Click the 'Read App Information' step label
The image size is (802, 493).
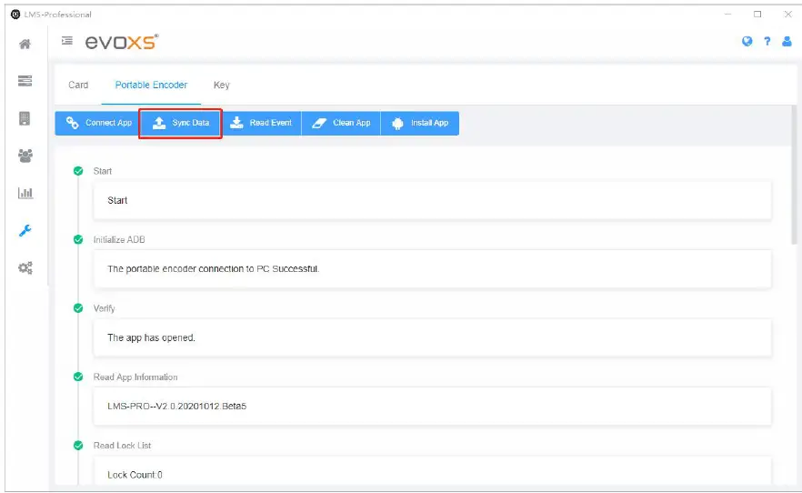pyautogui.click(x=135, y=377)
